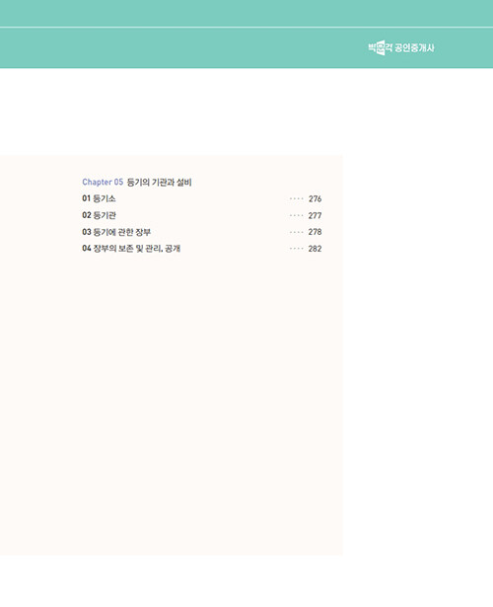Click the 박문각 book logo icon

(381, 47)
